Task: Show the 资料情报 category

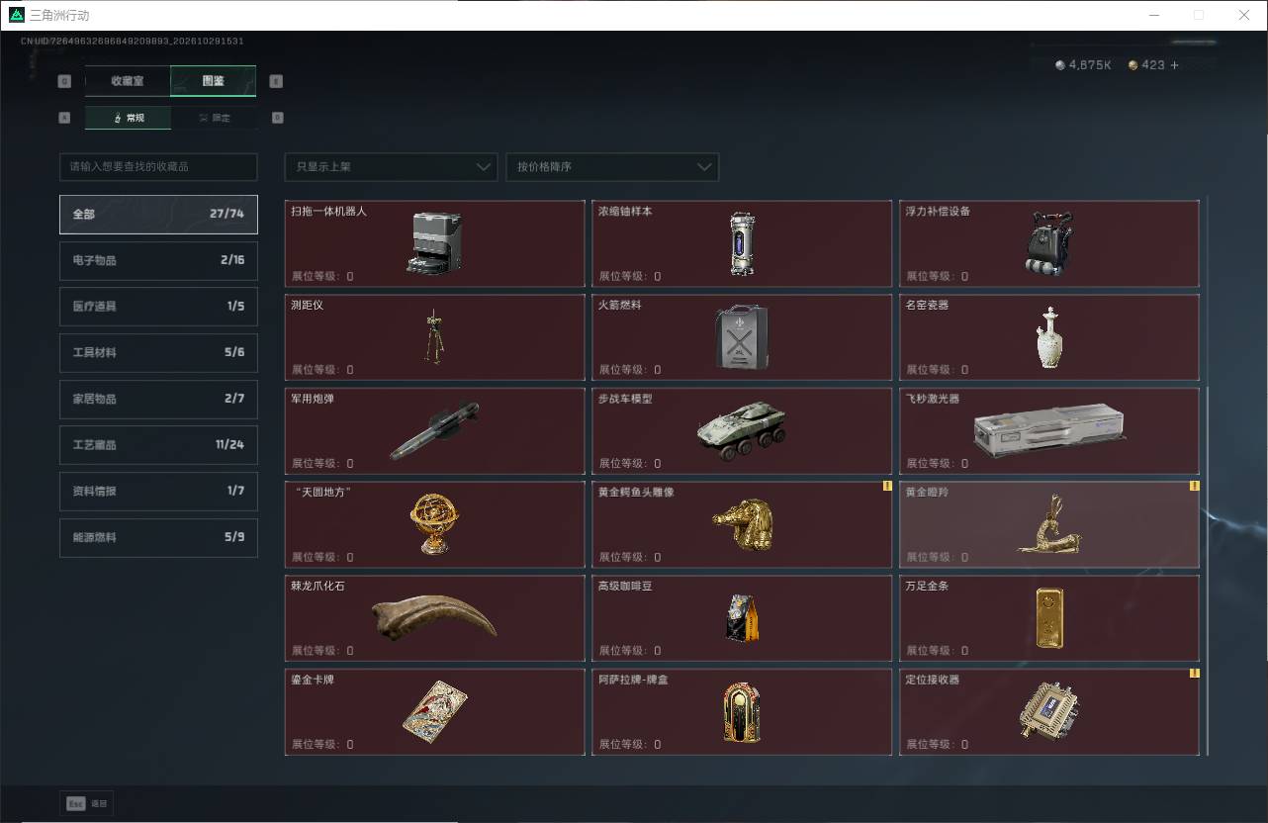Action: point(158,492)
